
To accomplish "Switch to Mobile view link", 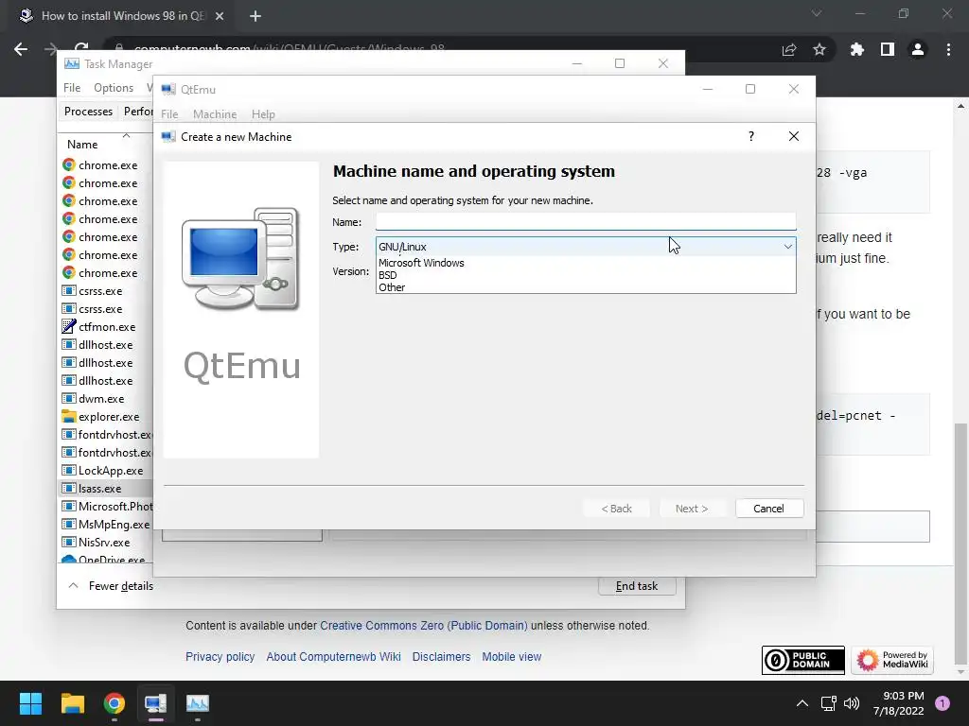I will pyautogui.click(x=512, y=657).
